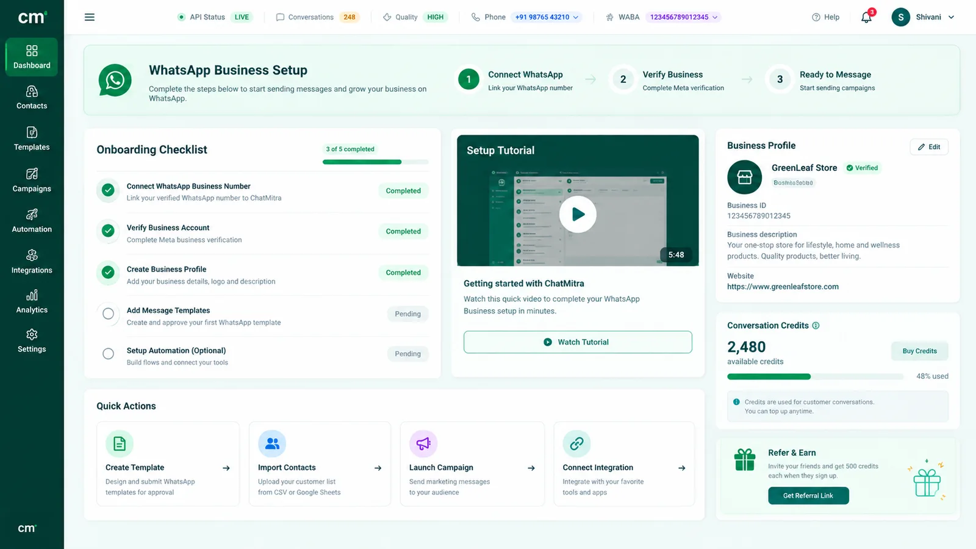The image size is (976, 549).
Task: Open the Connect Integration arrow
Action: pos(682,468)
